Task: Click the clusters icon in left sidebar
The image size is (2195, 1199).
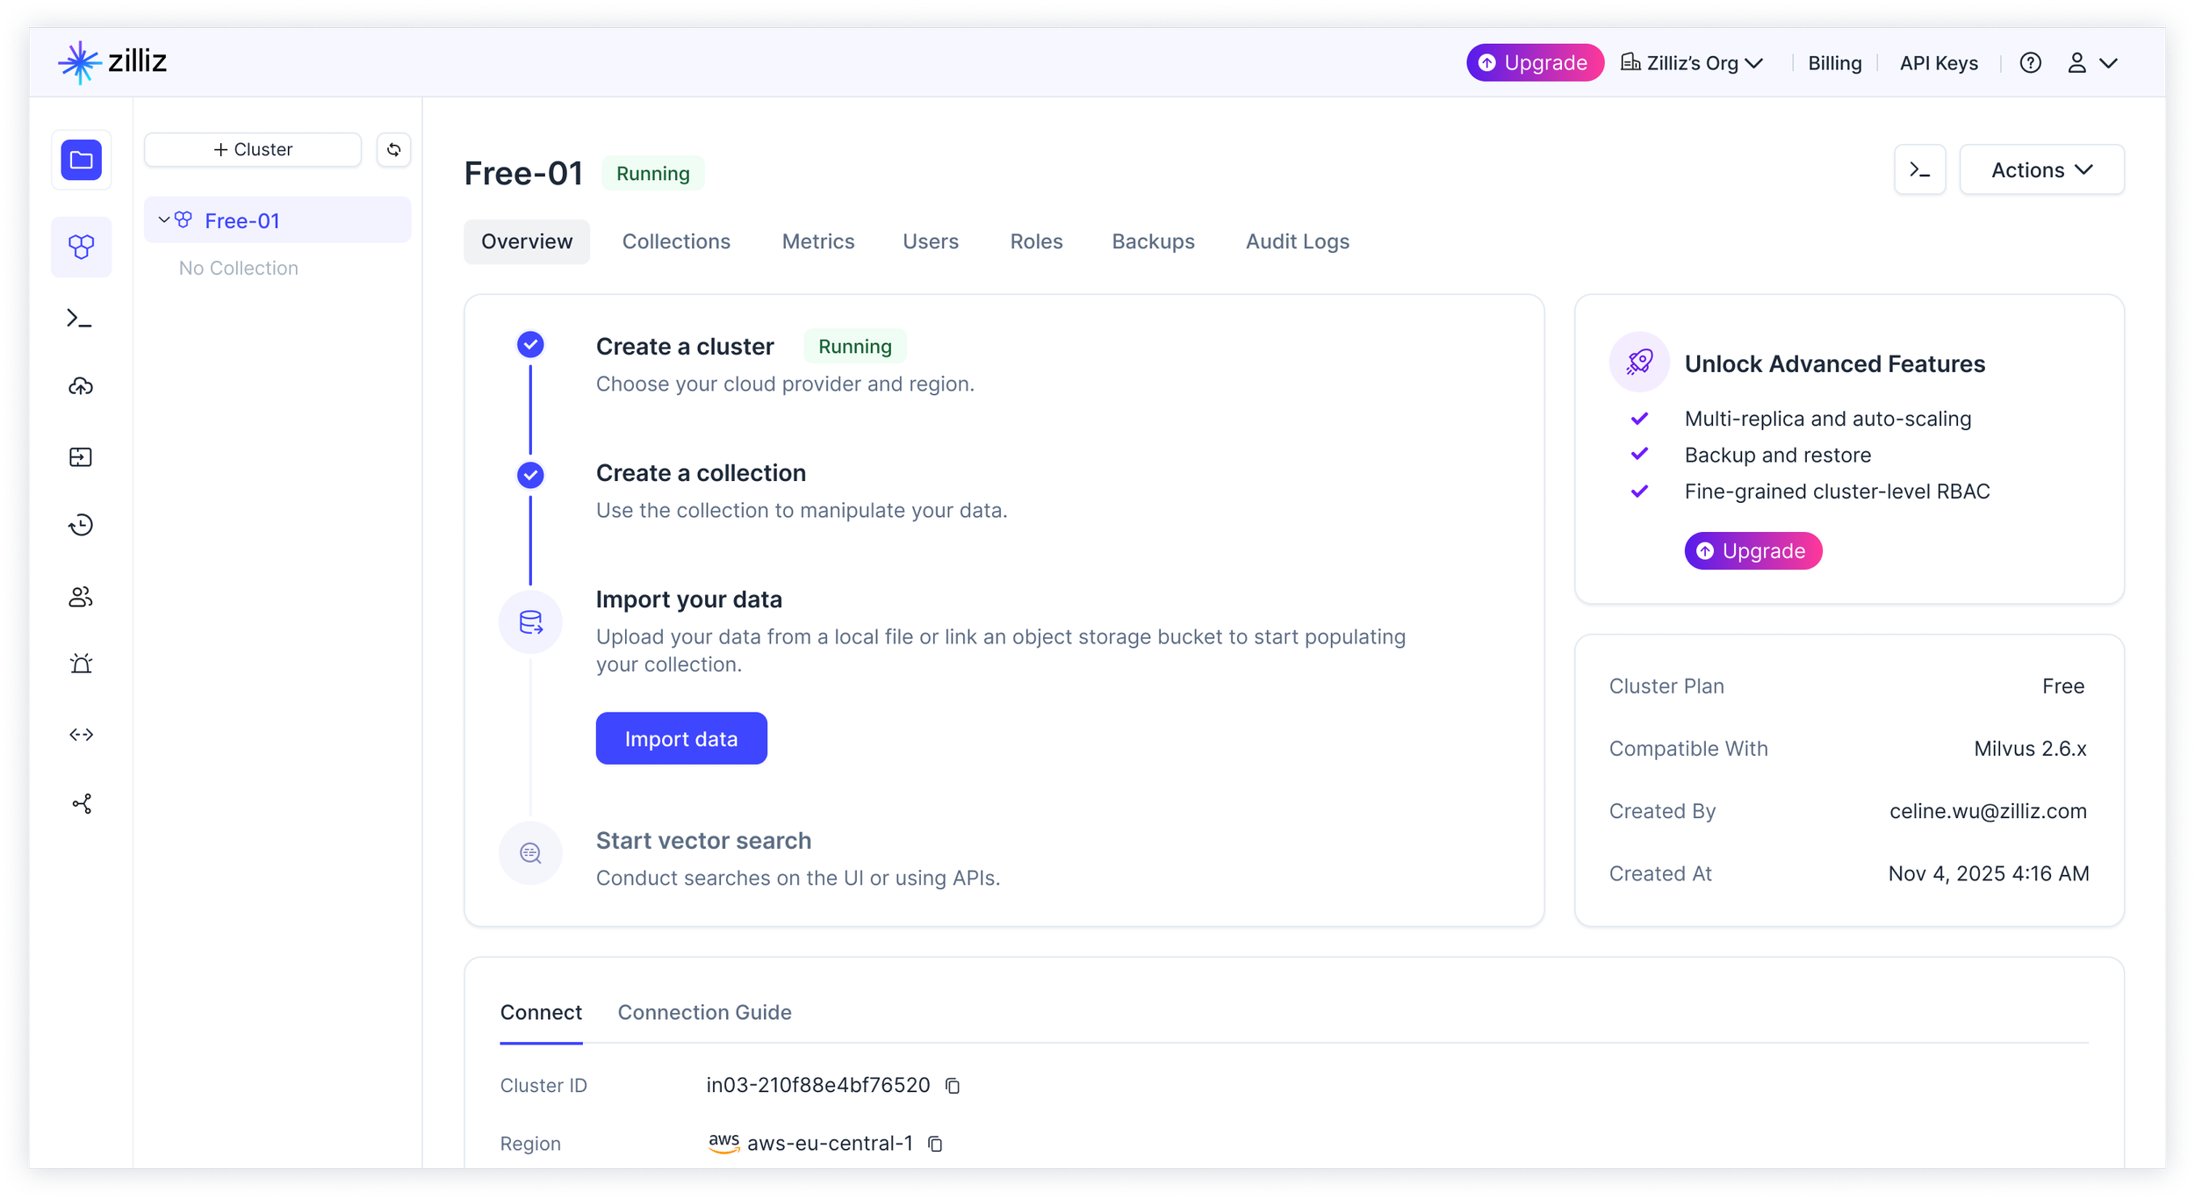Action: click(x=81, y=247)
